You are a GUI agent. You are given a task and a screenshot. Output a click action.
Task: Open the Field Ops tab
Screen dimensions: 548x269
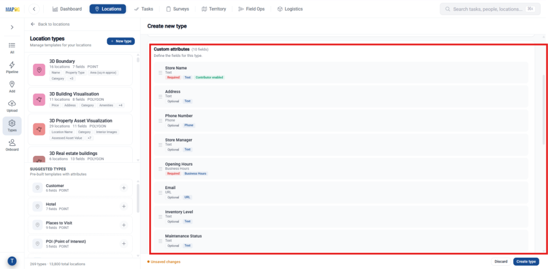point(252,9)
